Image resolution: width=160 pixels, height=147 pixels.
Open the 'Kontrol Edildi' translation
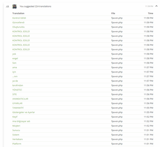pos(19,18)
